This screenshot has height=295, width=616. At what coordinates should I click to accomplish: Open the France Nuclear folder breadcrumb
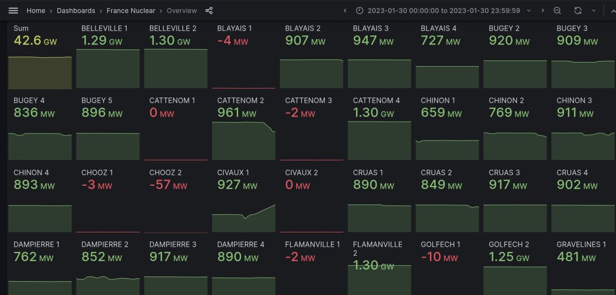(x=132, y=10)
